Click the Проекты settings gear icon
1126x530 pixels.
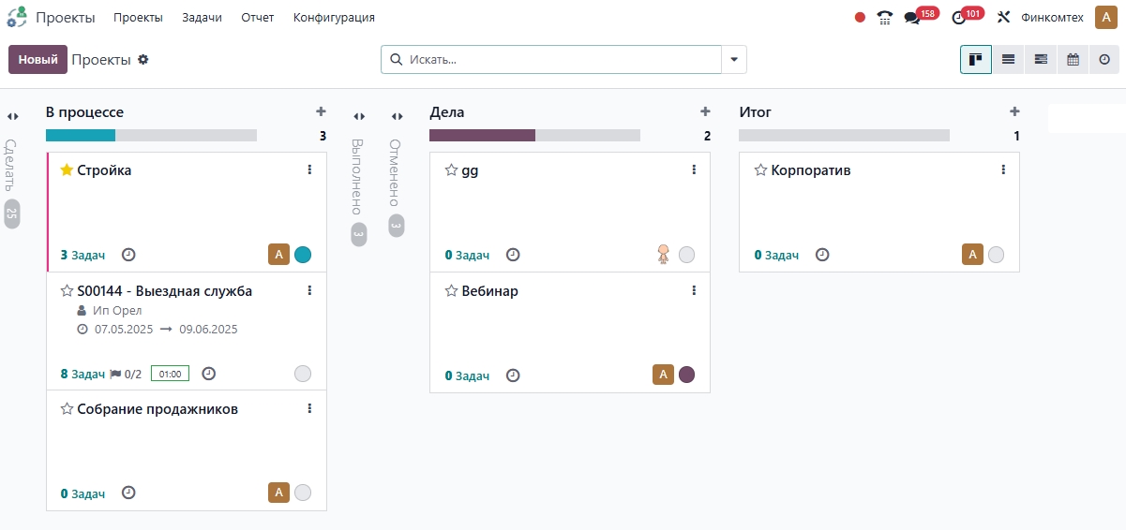coord(143,59)
